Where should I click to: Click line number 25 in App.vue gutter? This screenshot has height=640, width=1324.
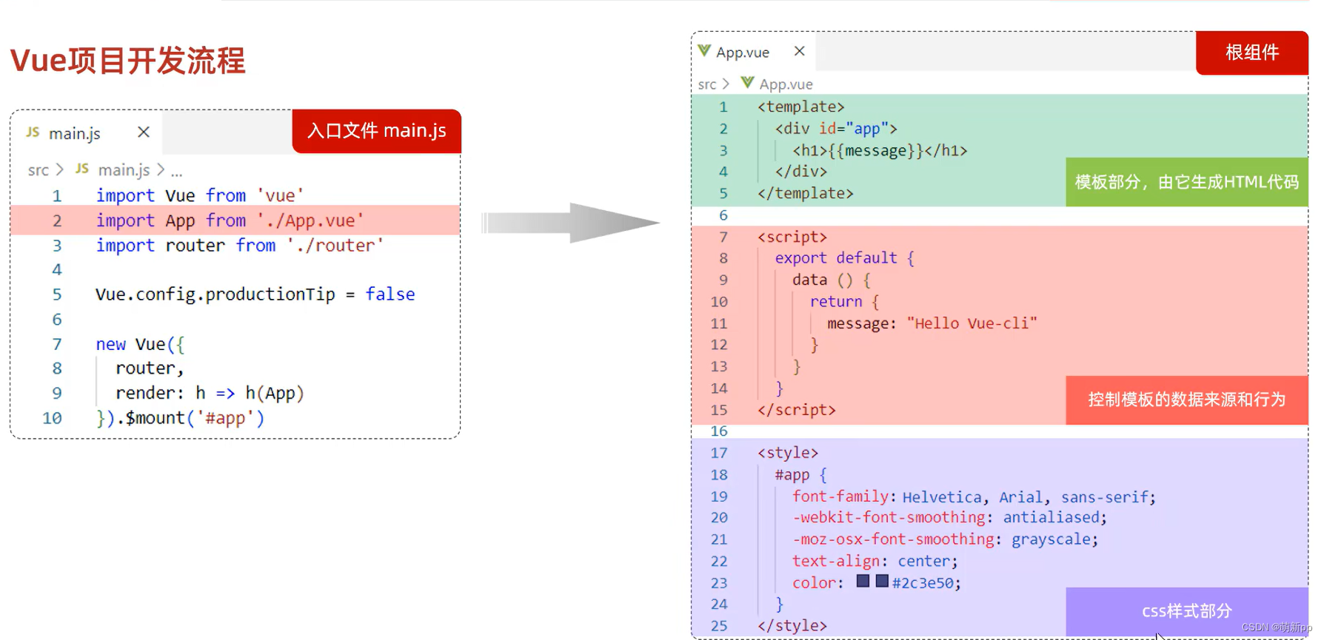coord(719,626)
